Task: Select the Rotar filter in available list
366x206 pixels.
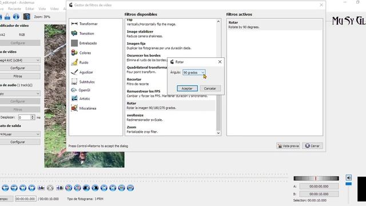Action: pos(170,105)
